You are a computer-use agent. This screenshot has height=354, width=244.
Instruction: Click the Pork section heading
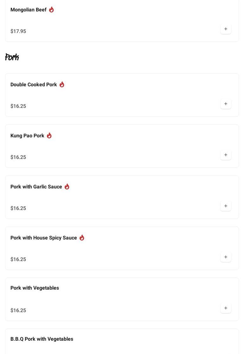coord(12,57)
